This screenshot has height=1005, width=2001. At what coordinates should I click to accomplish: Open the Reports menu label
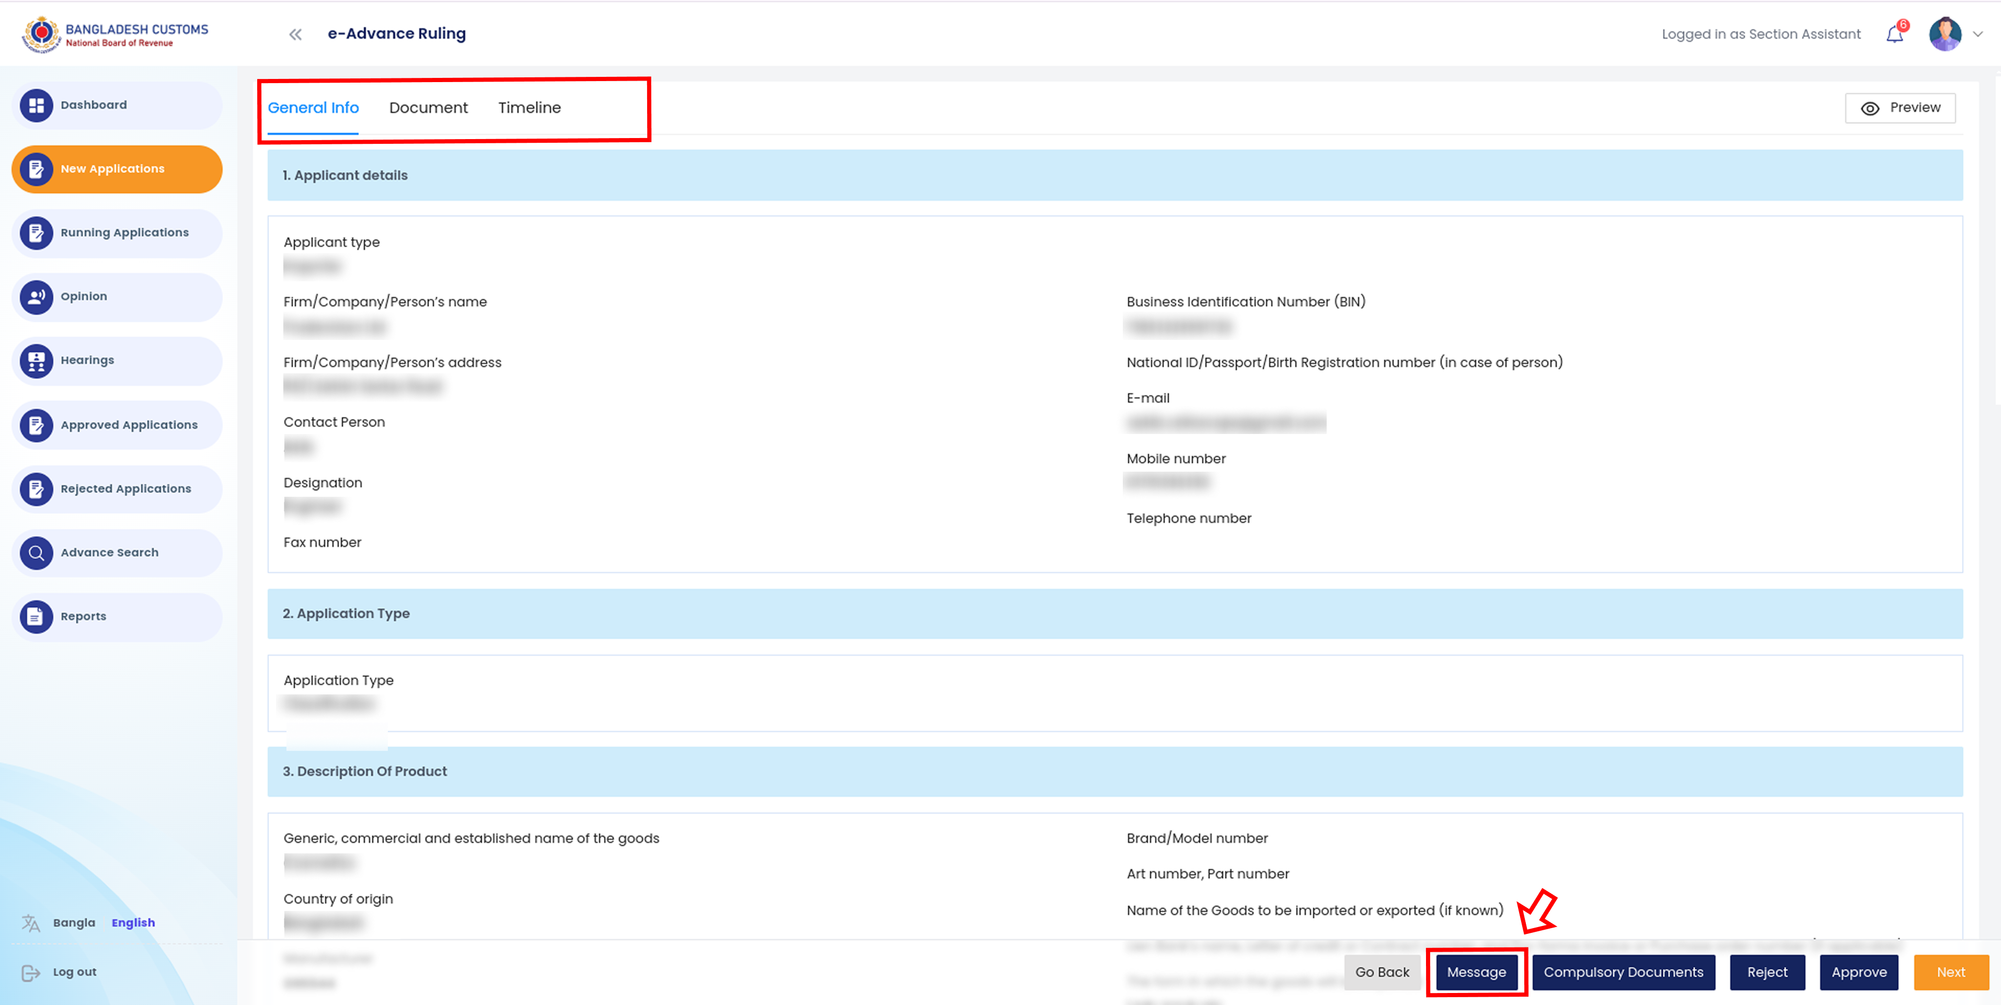pos(83,615)
